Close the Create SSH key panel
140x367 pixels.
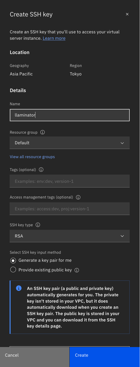pyautogui.click(x=127, y=14)
